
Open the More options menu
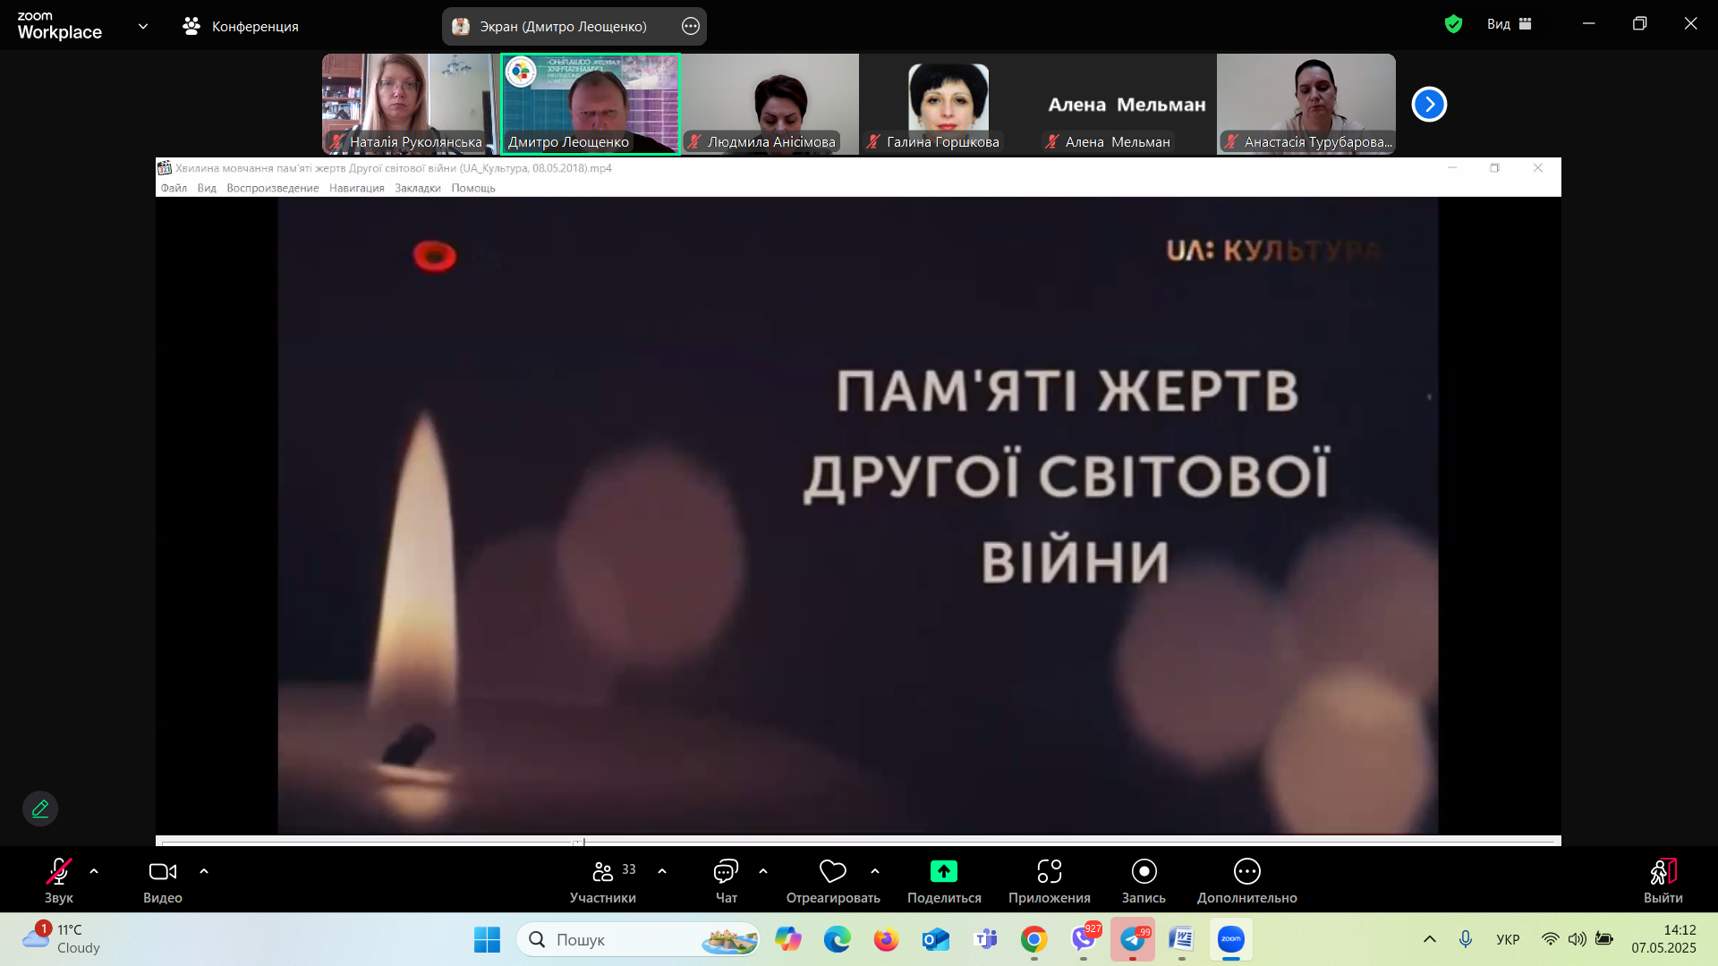click(x=1246, y=871)
